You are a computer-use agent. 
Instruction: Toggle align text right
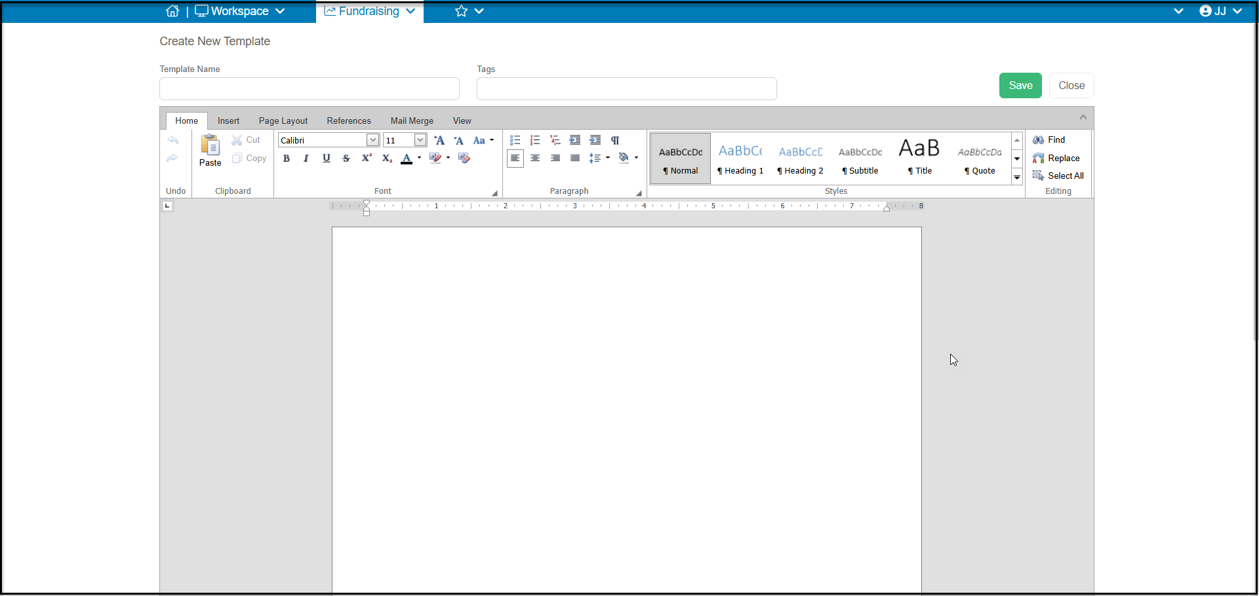[x=555, y=158]
